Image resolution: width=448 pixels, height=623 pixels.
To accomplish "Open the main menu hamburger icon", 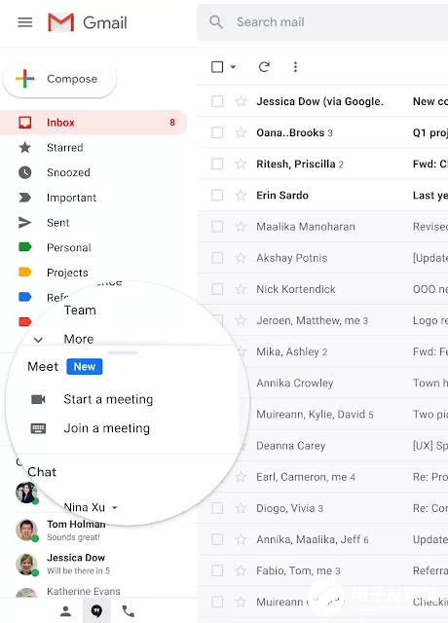I will pos(25,22).
